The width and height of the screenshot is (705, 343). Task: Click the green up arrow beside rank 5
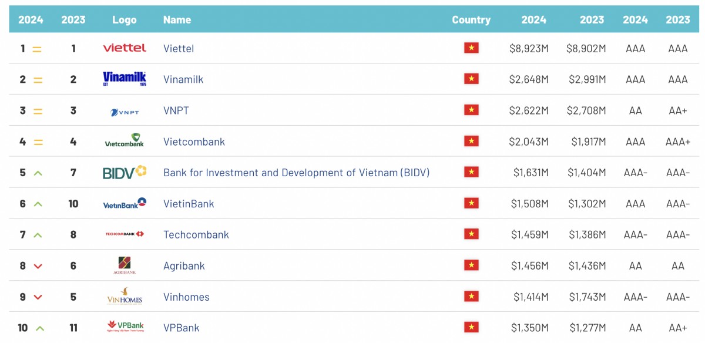[38, 173]
